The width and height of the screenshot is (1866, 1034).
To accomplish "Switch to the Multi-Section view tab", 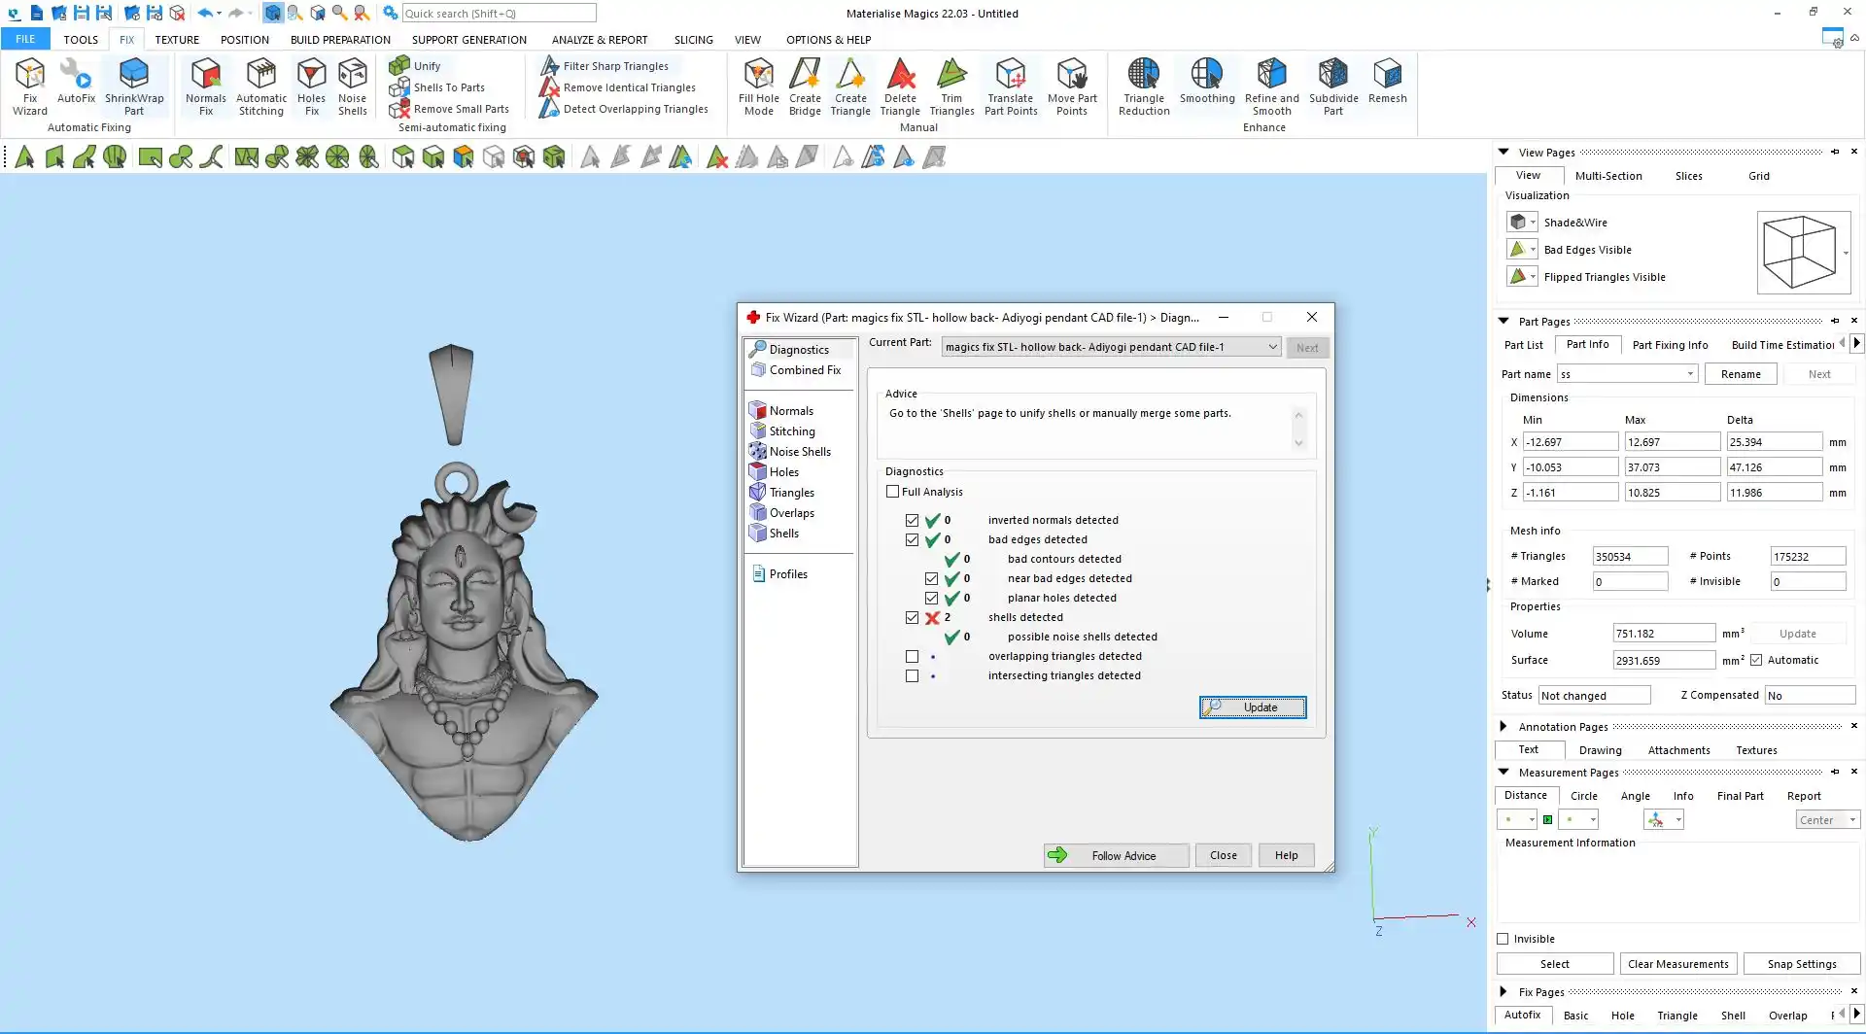I will click(x=1607, y=176).
